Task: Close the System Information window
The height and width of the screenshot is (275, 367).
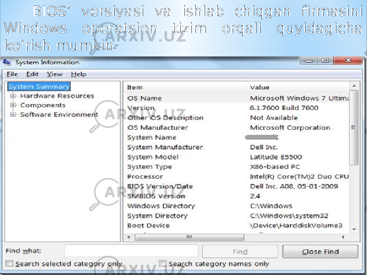Action: tap(348, 60)
